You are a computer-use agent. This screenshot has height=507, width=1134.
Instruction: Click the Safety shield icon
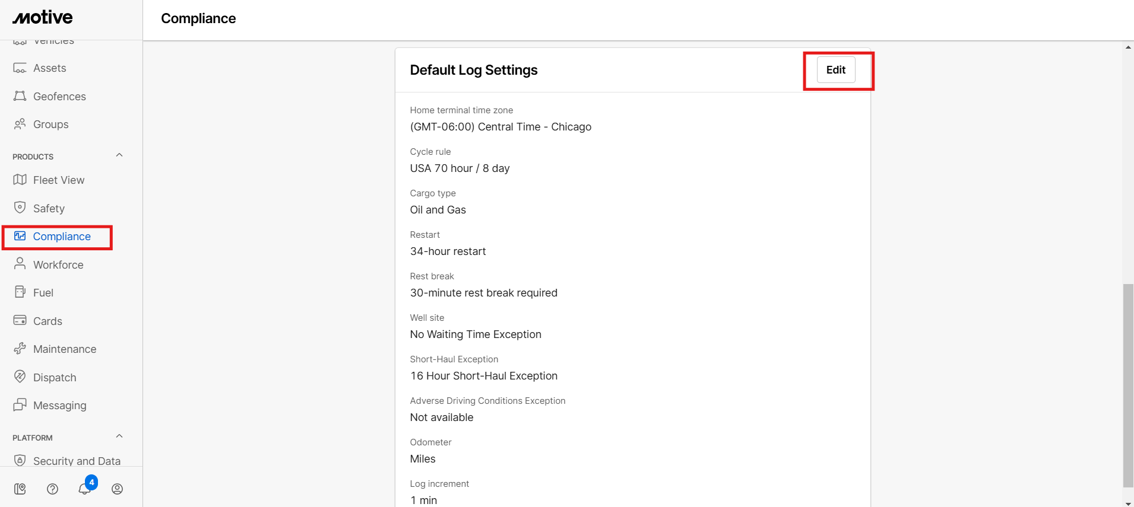(x=20, y=208)
